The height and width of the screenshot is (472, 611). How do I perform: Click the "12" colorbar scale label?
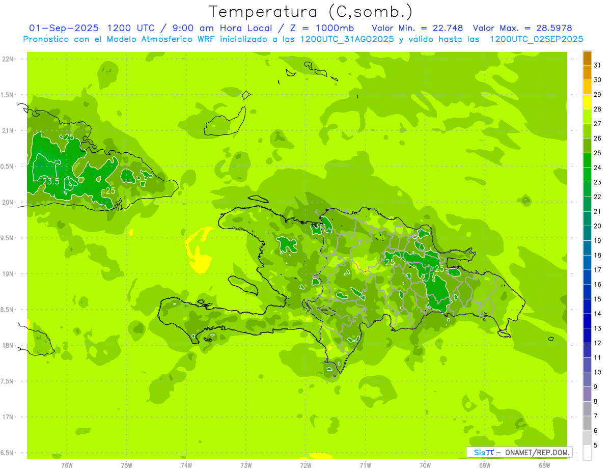pos(597,343)
